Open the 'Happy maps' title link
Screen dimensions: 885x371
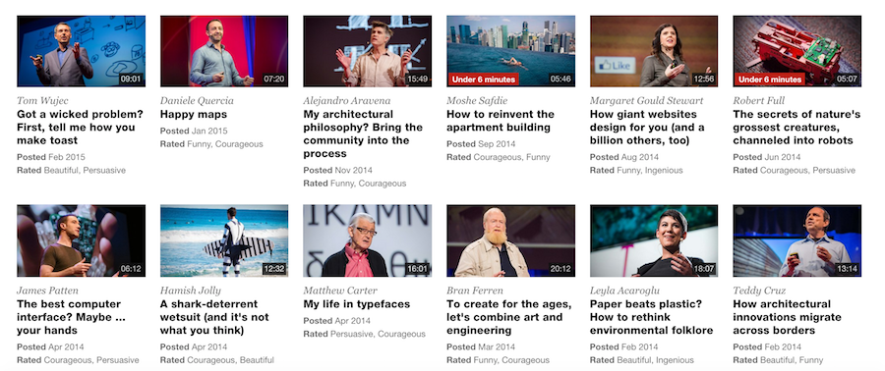pos(194,114)
